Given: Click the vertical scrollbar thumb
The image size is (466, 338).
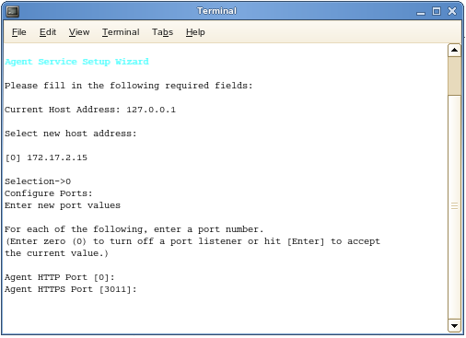Looking at the screenshot, I should point(454,76).
